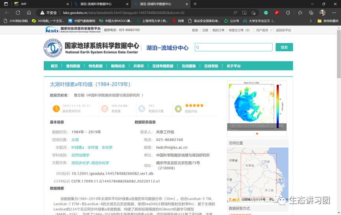This screenshot has height=215, width=341.
Task: Click the five-star data rating
Action: (194, 106)
